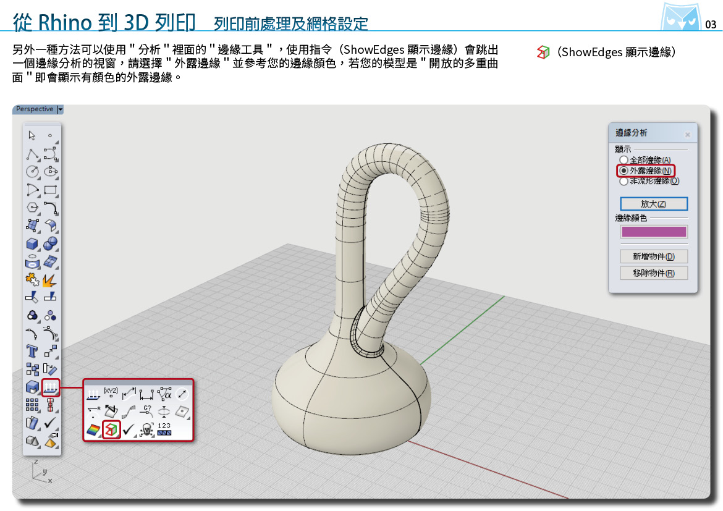Click the Radius R measurement icon
The width and height of the screenshot is (723, 511).
[x=93, y=412]
